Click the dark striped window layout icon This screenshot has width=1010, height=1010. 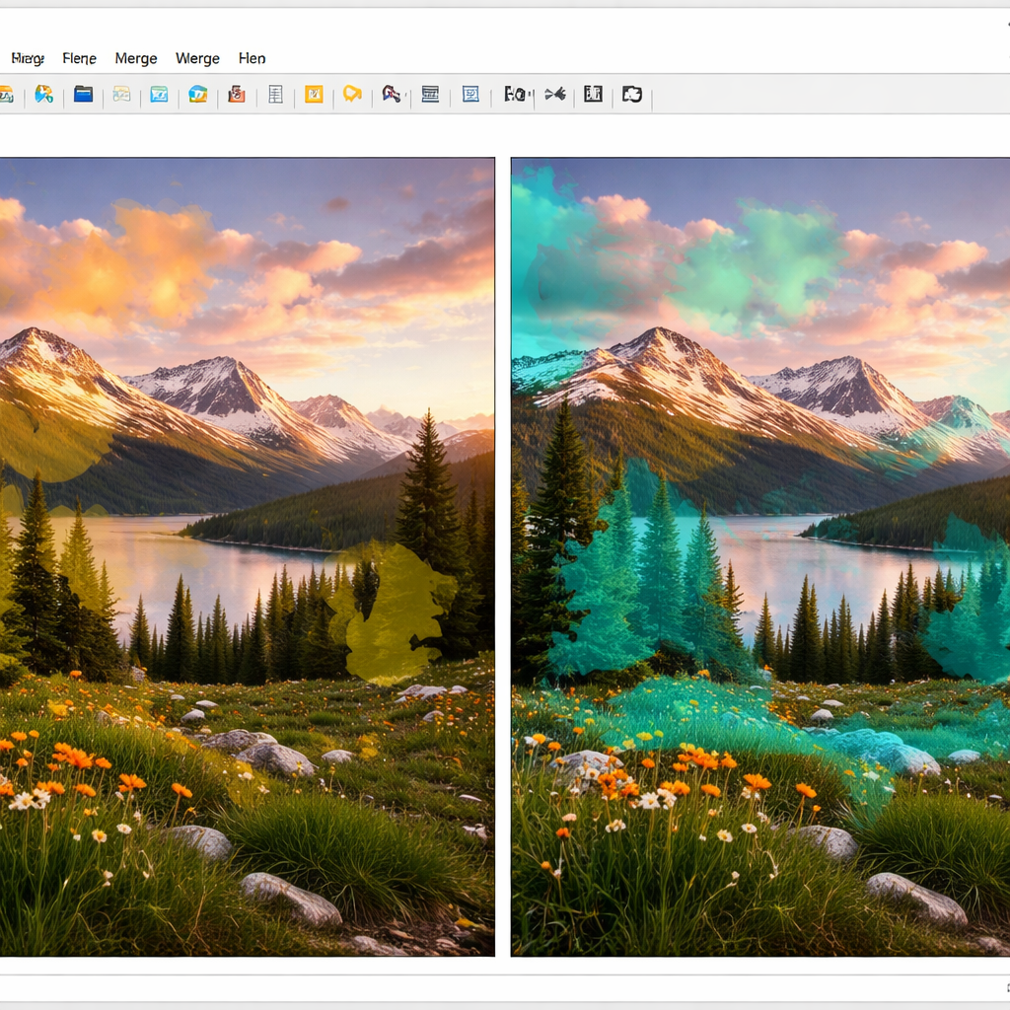tap(430, 95)
